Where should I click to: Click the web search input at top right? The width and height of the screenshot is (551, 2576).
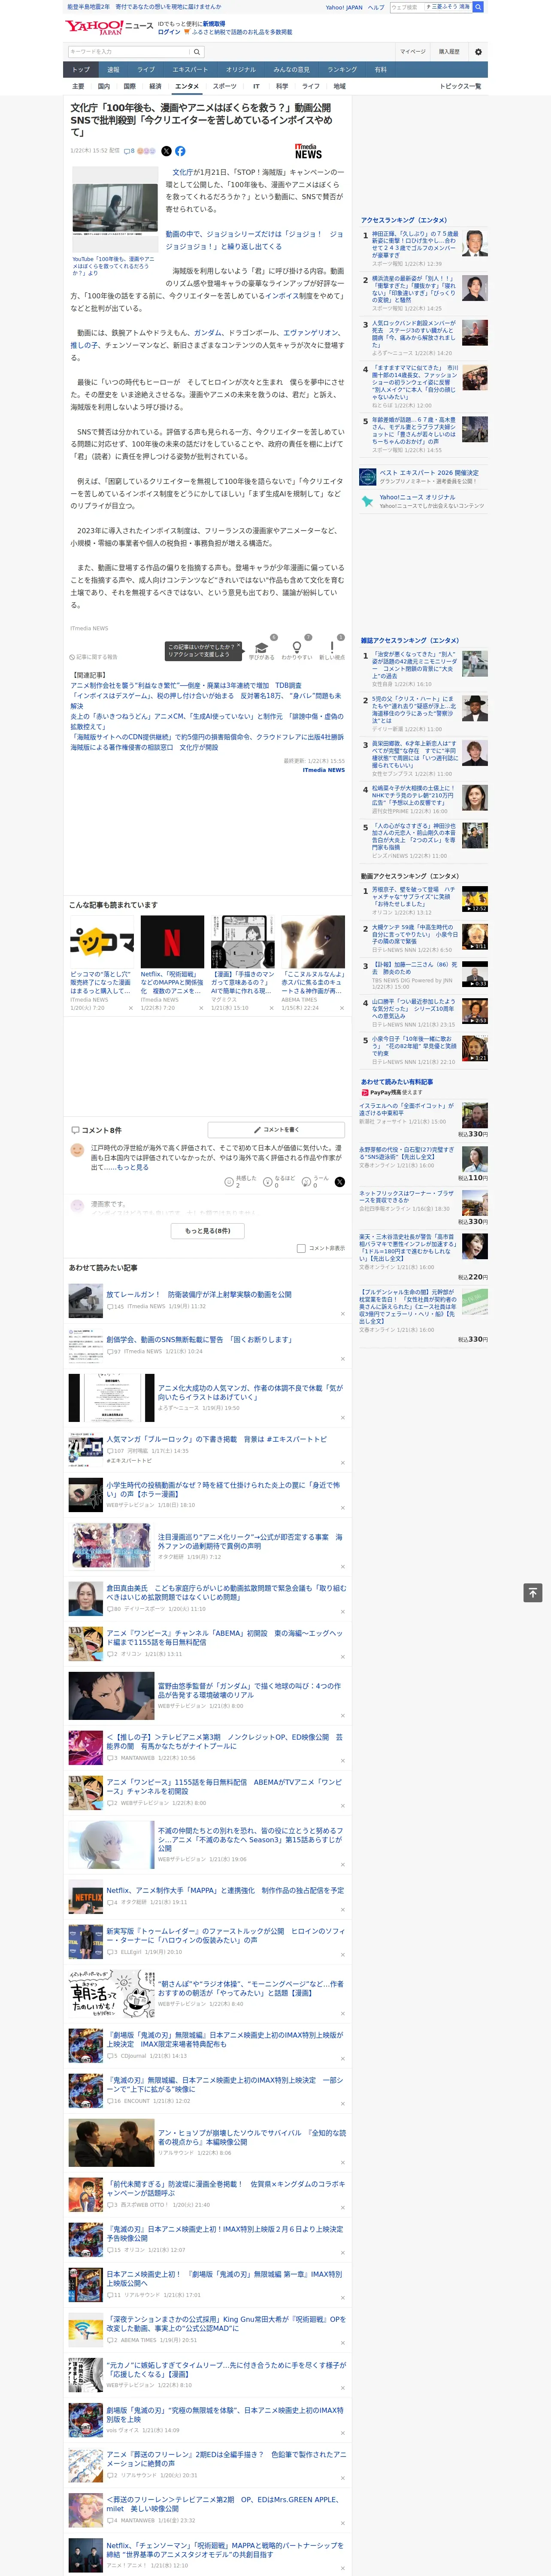click(430, 7)
